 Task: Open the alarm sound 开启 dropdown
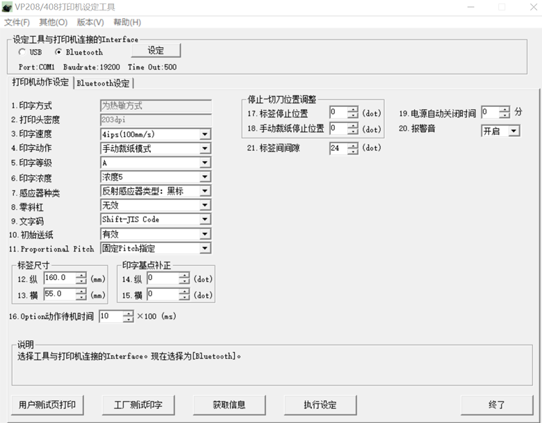click(514, 131)
